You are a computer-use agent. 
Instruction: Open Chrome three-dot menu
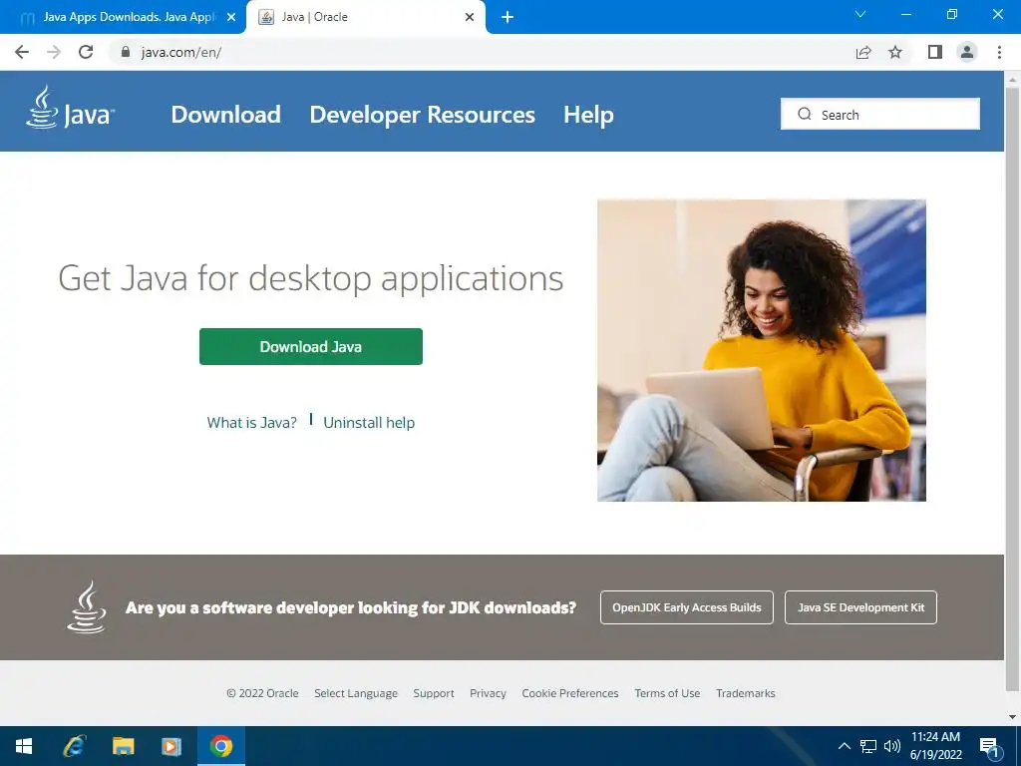(999, 52)
